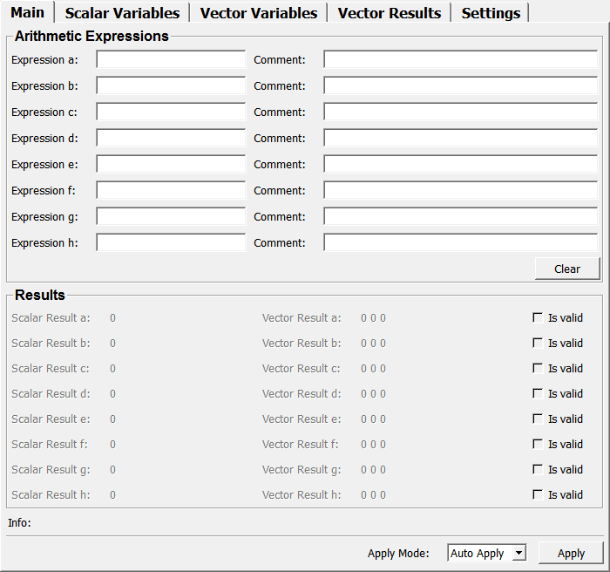
Task: Click the Expression a input field
Action: point(171,60)
